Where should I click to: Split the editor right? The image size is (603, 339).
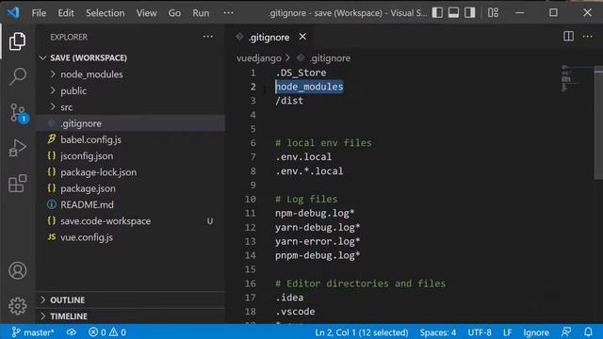568,37
